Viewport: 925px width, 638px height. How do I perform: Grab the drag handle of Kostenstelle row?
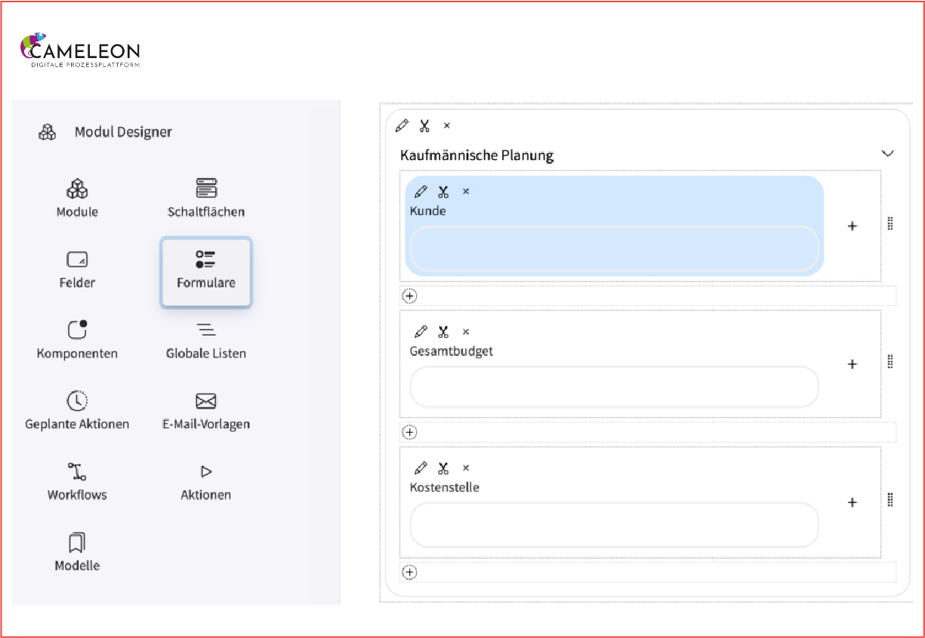890,500
